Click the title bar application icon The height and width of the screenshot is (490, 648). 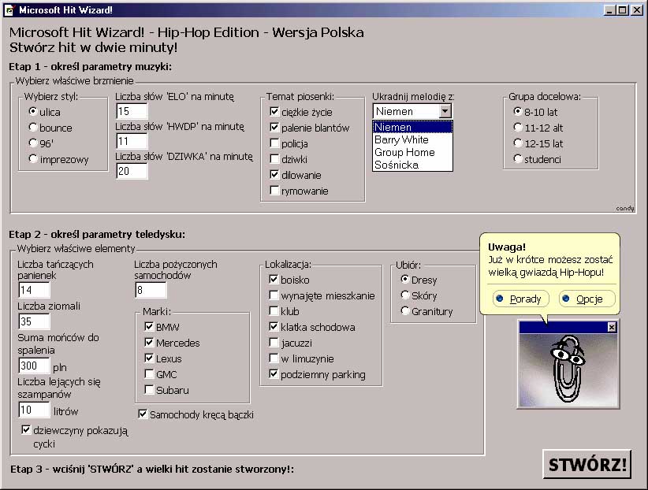(9, 9)
